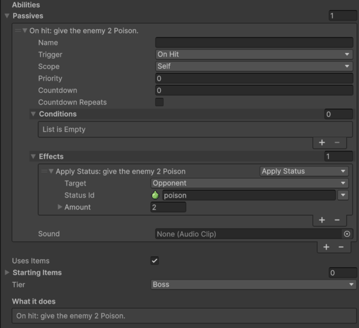Add a new passive with plus button
Image resolution: width=359 pixels, height=328 pixels.
326,247
